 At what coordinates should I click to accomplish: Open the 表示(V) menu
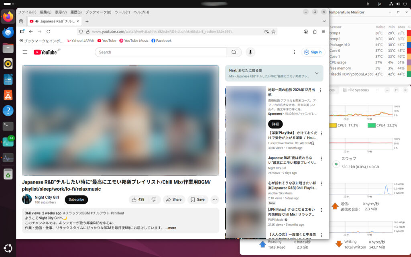click(61, 12)
